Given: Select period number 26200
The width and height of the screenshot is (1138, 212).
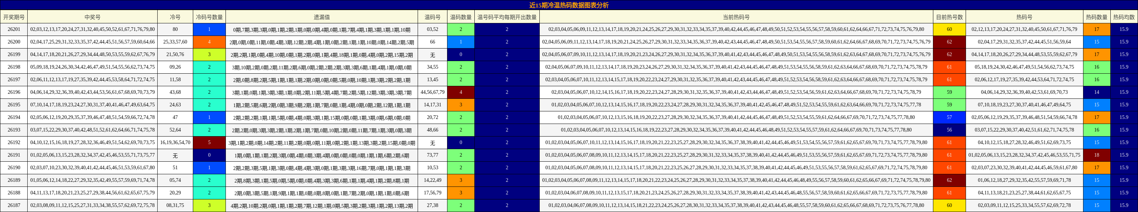Looking at the screenshot, I should coord(14,42).
